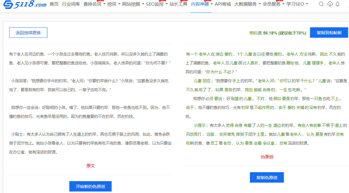Open the notification bell icon

[337, 4]
